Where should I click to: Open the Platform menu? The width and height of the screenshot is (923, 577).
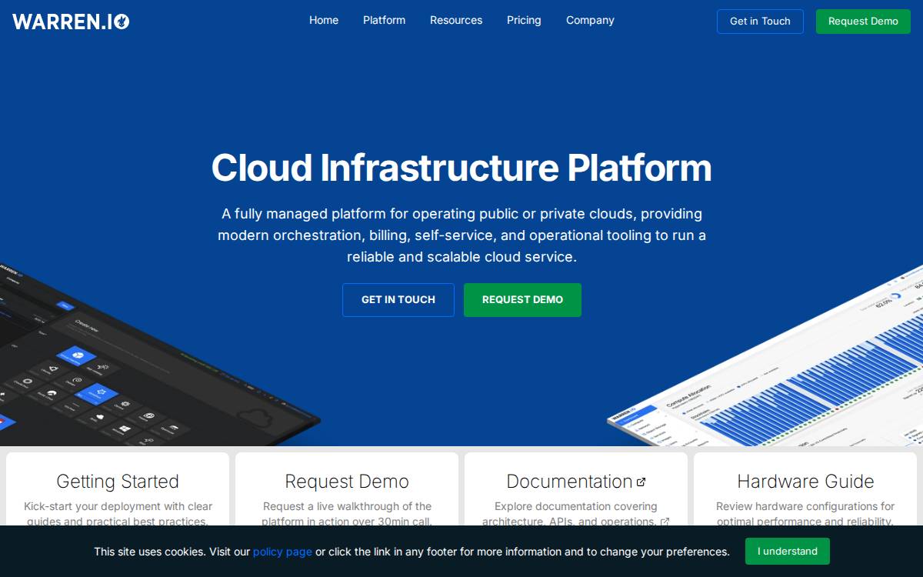point(384,20)
